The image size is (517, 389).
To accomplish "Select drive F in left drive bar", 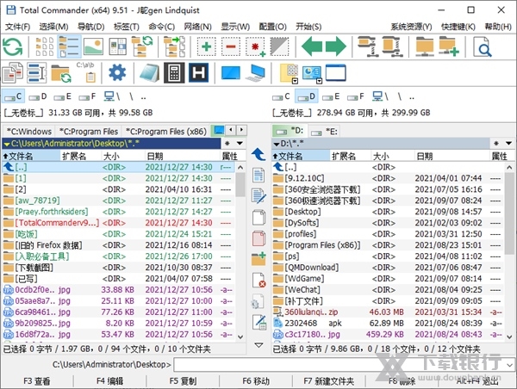I will (87, 96).
